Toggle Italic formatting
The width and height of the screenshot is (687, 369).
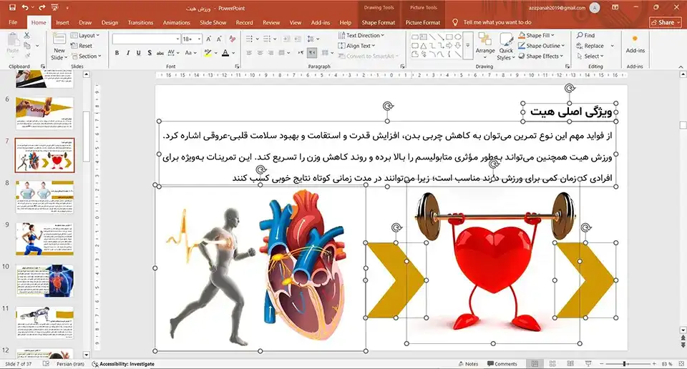click(x=127, y=52)
